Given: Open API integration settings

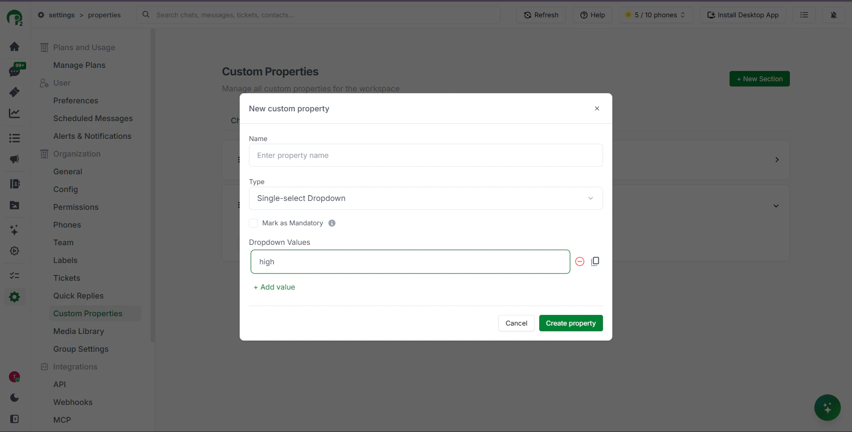Looking at the screenshot, I should (x=59, y=385).
